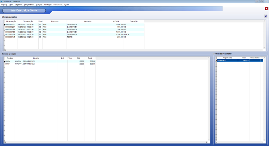269x146 pixels.
Task: Open the Ajuda menu
Action: (66, 5)
